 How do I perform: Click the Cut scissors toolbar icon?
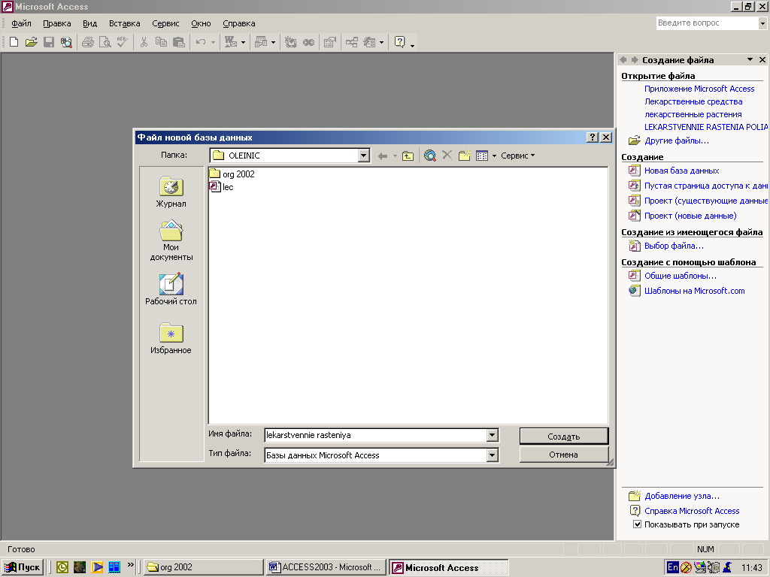[x=144, y=42]
